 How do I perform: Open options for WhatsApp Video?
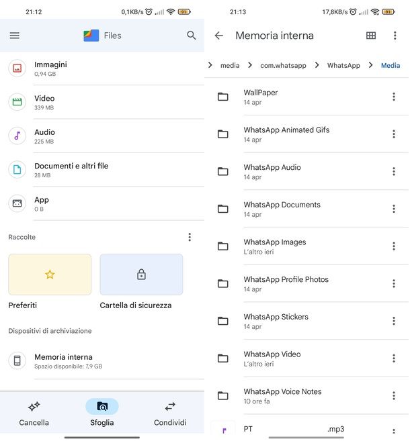point(394,358)
